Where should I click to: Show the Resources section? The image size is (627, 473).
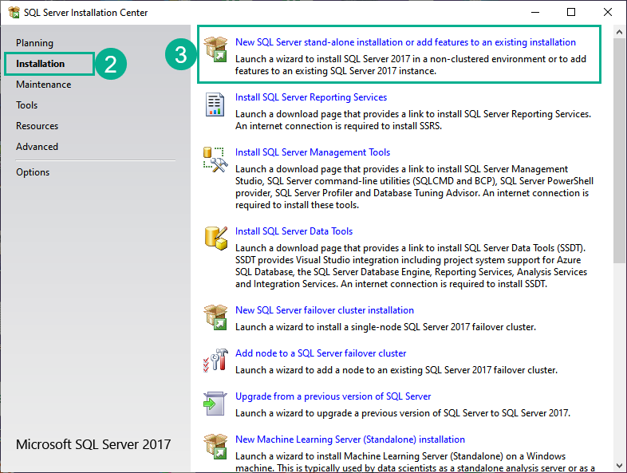37,126
